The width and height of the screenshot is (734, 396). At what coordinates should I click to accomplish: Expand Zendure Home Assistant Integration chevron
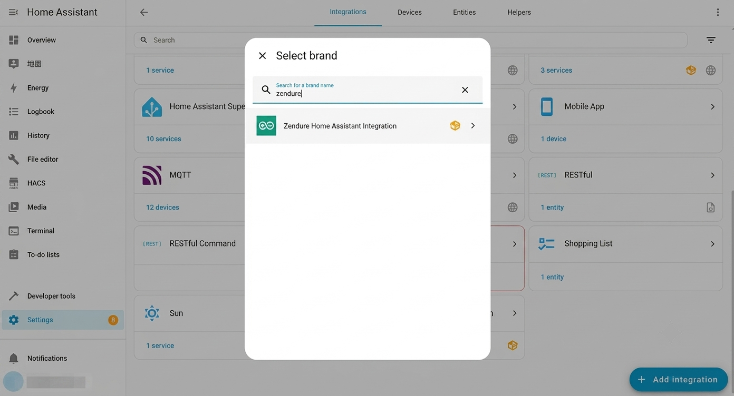click(473, 126)
